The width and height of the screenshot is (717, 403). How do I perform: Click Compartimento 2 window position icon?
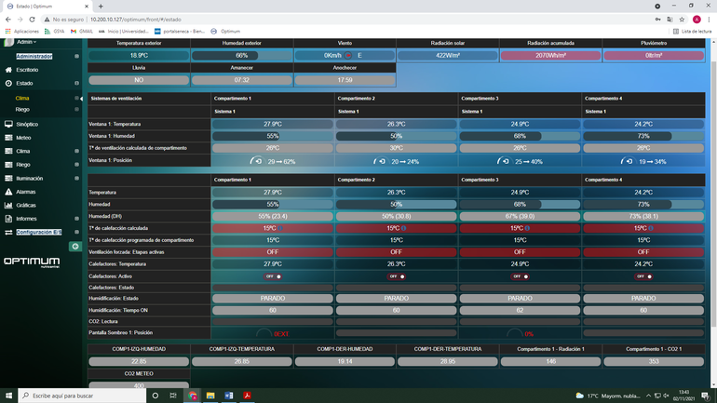380,161
